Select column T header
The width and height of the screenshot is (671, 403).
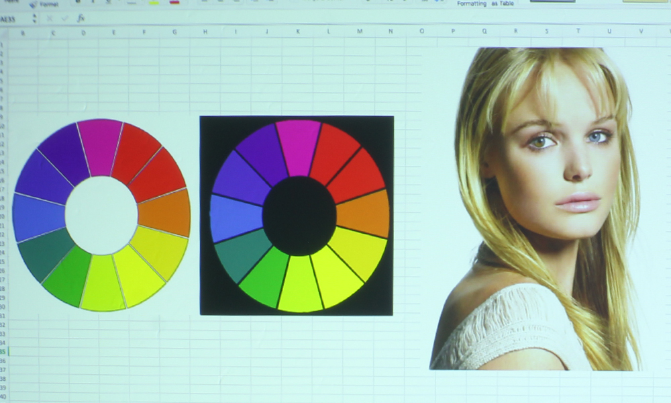[578, 32]
